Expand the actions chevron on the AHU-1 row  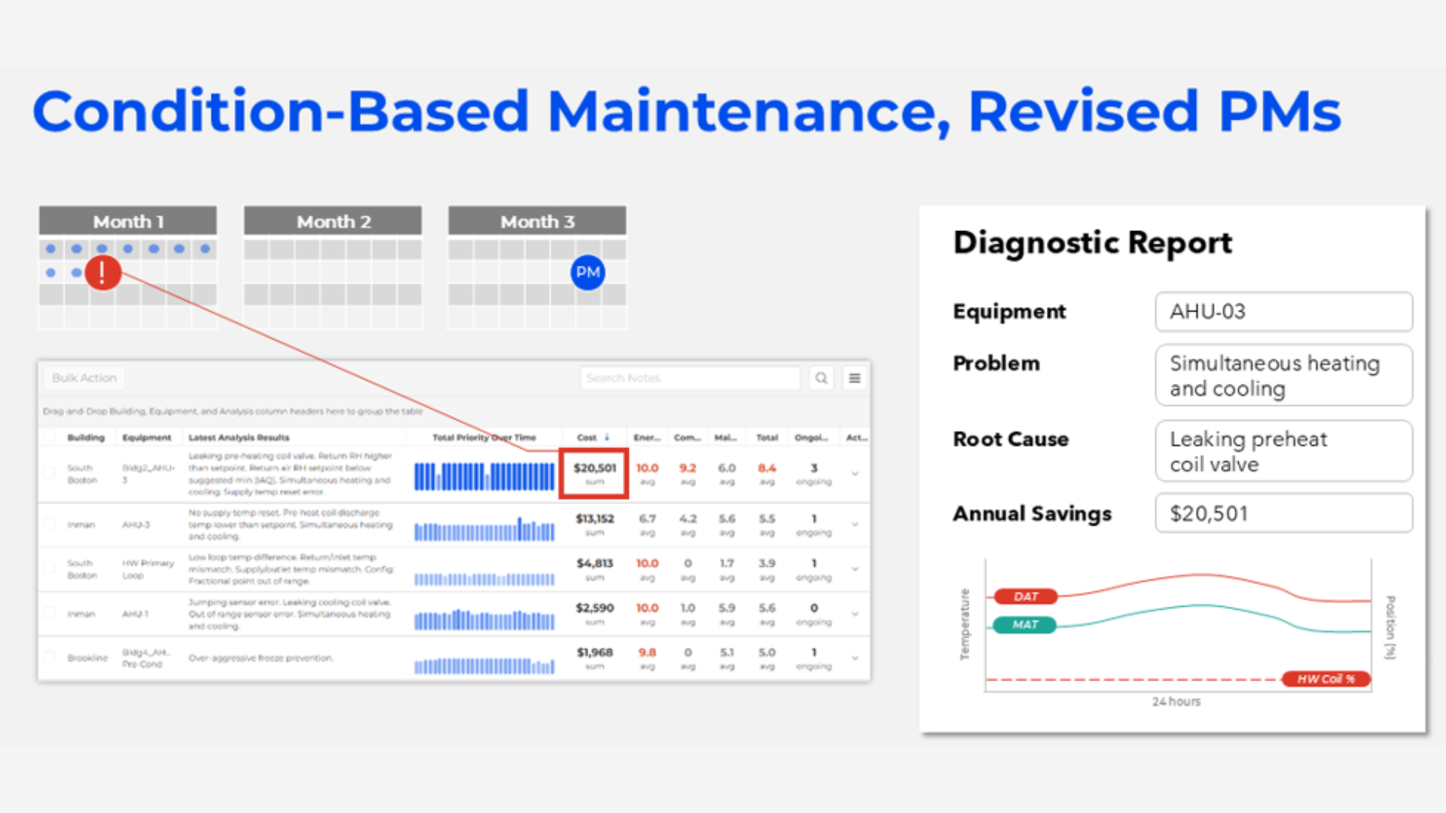pos(854,614)
